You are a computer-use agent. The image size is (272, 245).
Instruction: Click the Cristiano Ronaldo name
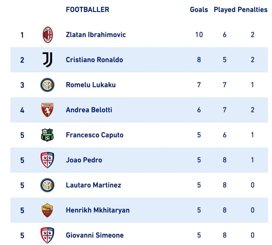(x=94, y=60)
